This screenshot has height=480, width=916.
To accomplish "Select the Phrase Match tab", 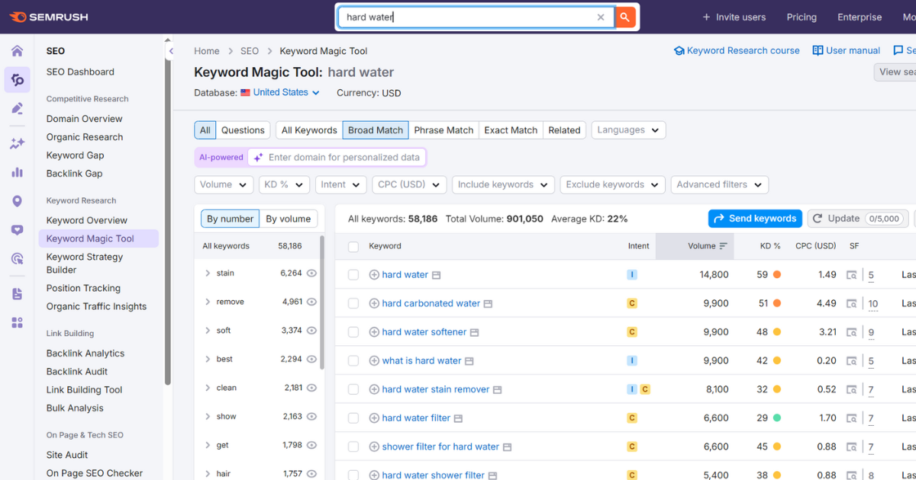I will pyautogui.click(x=443, y=130).
